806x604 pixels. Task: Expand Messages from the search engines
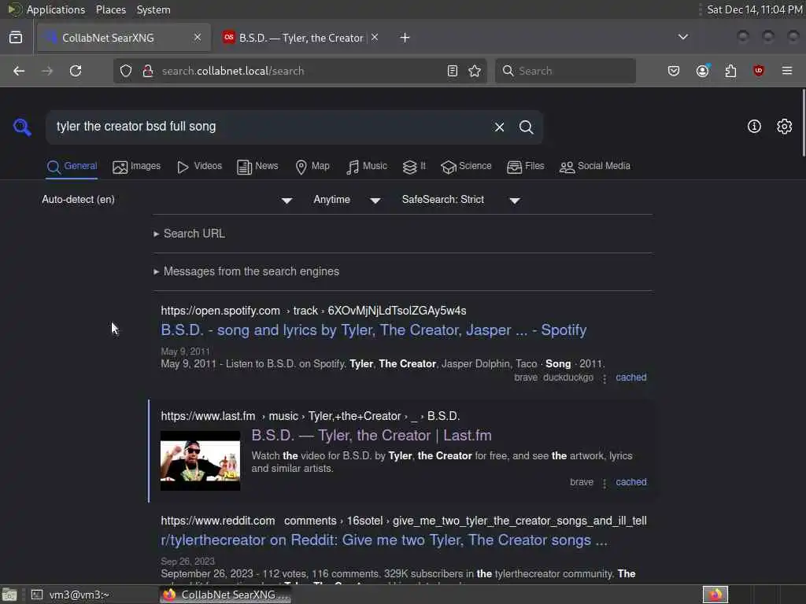(x=246, y=271)
